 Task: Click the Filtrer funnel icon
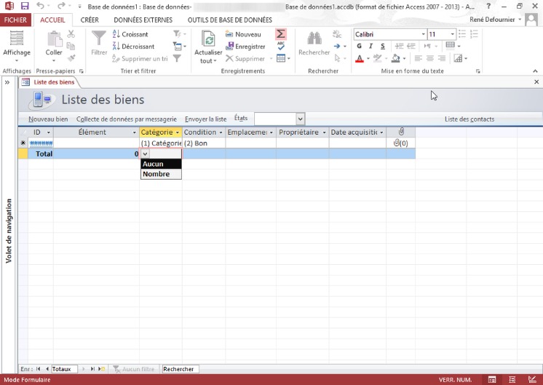coord(99,38)
